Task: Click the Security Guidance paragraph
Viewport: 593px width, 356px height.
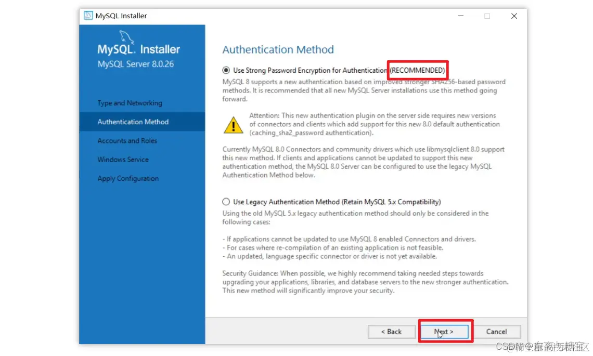Action: (365, 282)
